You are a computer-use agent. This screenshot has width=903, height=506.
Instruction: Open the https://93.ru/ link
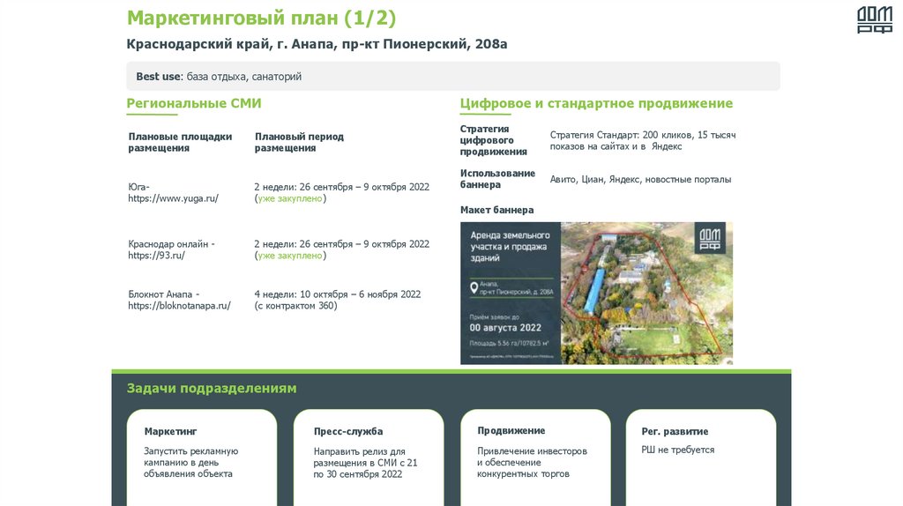pos(156,256)
